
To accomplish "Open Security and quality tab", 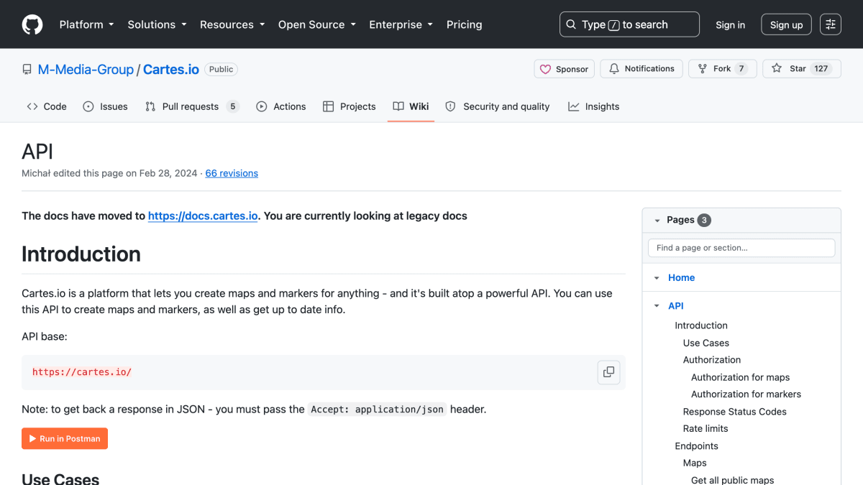I will pyautogui.click(x=498, y=106).
